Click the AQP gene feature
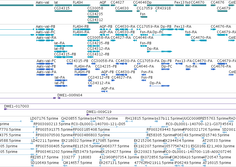Image resolution: width=236 pixels, height=167 pixels. pos(105,5)
